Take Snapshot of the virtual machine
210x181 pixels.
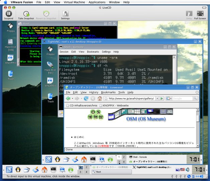[26, 15]
